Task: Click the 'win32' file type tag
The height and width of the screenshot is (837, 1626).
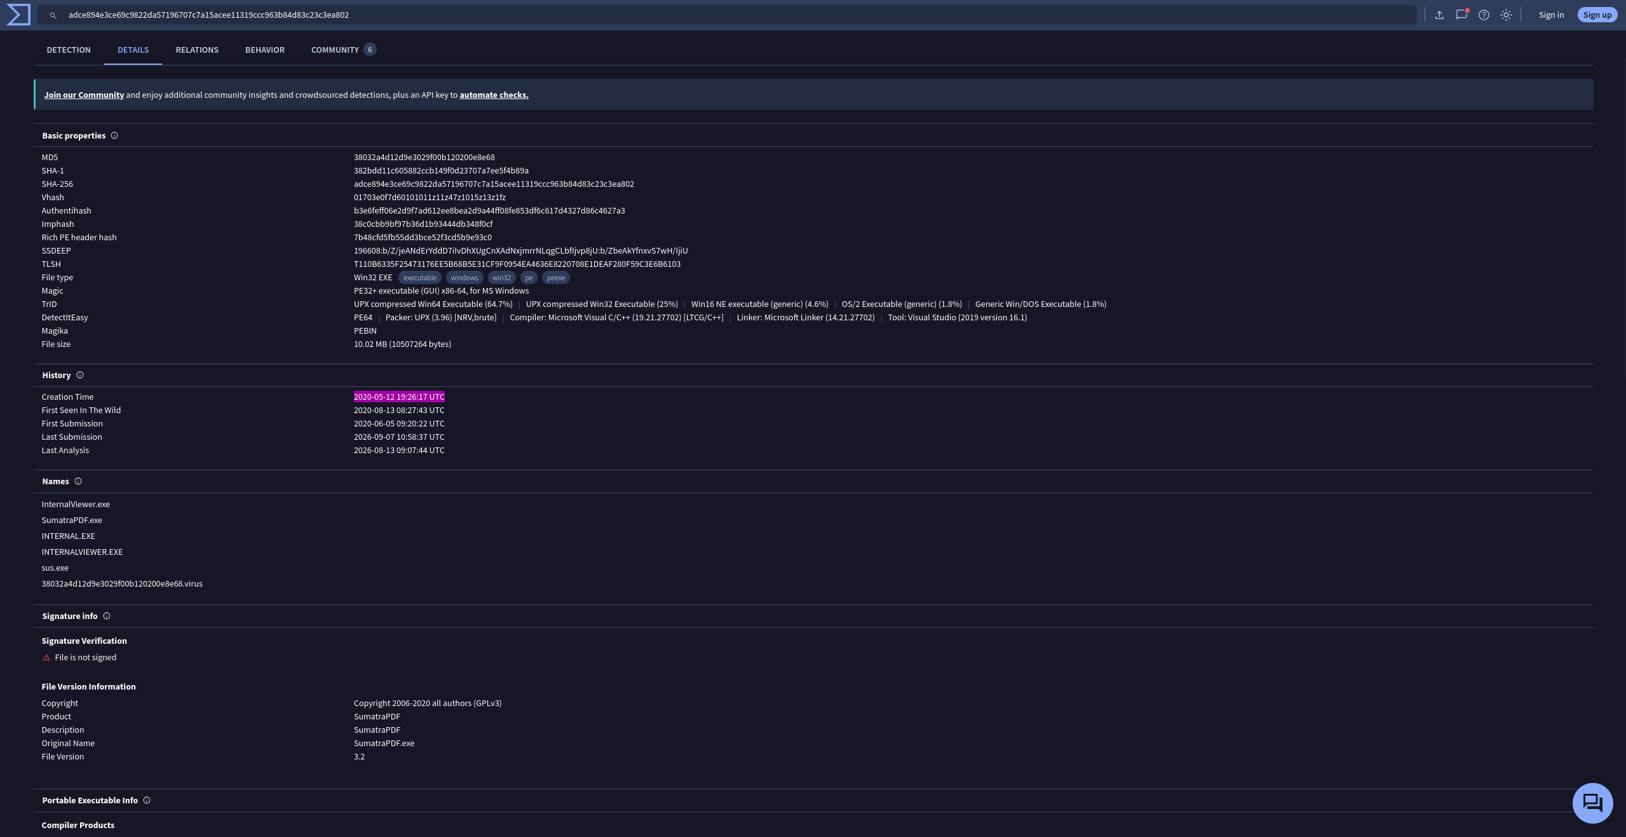Action: tap(501, 278)
